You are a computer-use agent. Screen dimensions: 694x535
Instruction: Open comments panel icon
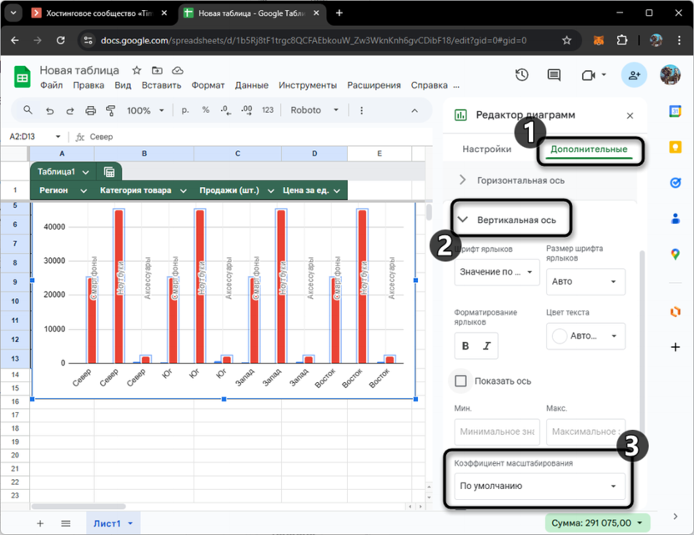554,75
